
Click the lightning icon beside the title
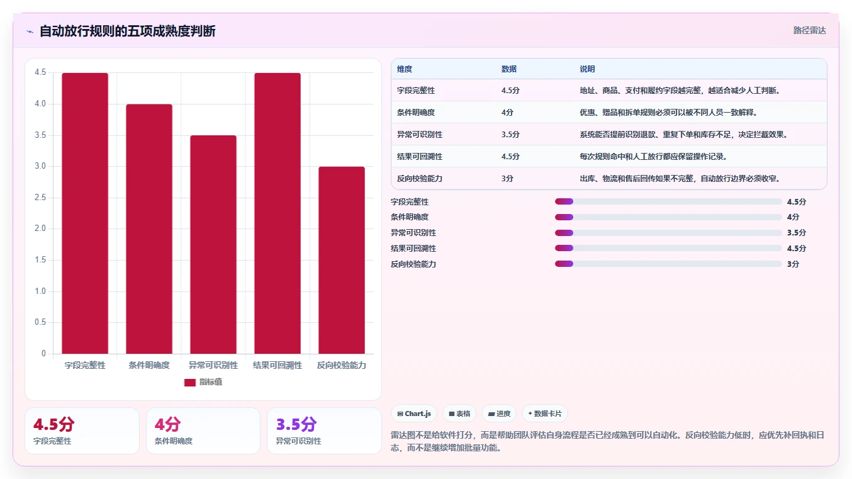pos(30,31)
